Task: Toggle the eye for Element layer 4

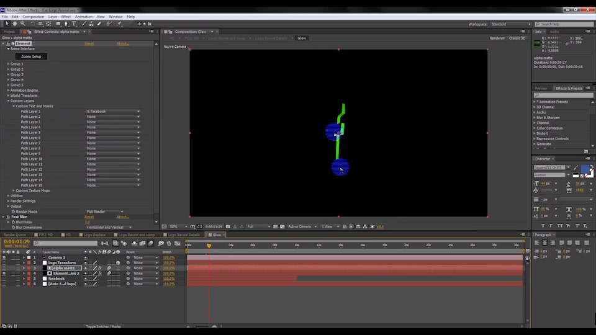Action: 4,274
